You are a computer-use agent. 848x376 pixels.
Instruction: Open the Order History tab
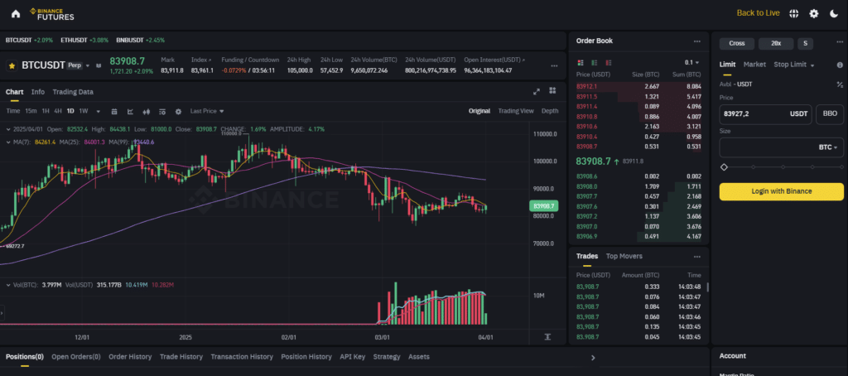pyautogui.click(x=130, y=357)
